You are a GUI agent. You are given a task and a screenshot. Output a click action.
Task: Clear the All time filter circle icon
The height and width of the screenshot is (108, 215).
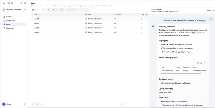(x=44, y=10)
